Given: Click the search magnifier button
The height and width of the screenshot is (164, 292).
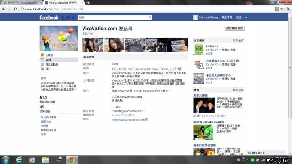Looking at the screenshot, I should (x=150, y=17).
